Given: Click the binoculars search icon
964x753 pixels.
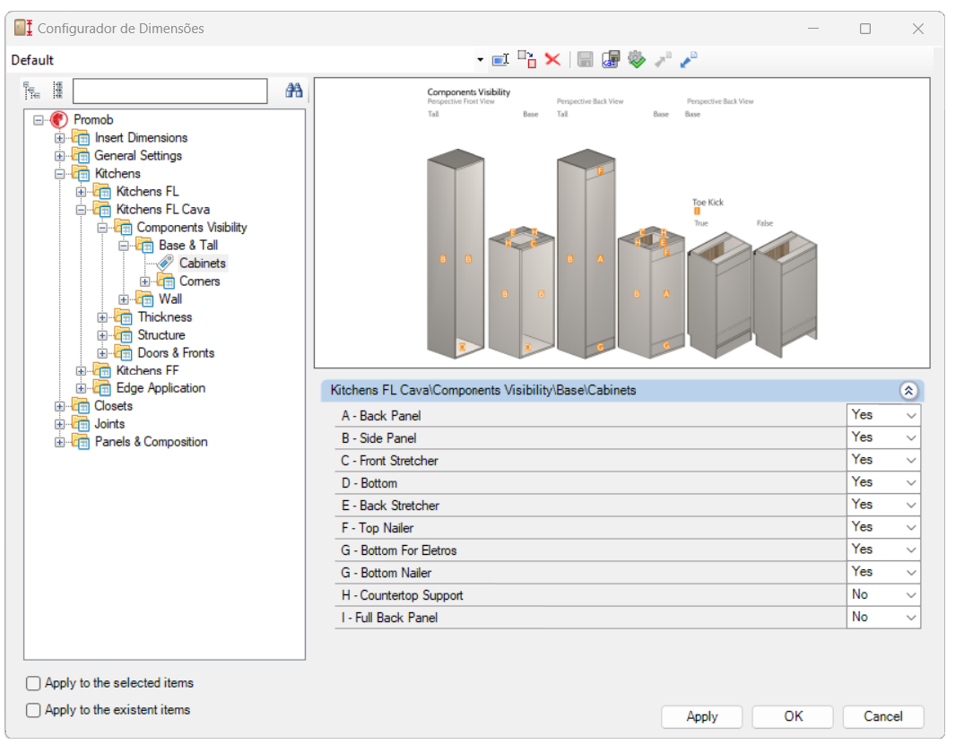Looking at the screenshot, I should click(294, 91).
